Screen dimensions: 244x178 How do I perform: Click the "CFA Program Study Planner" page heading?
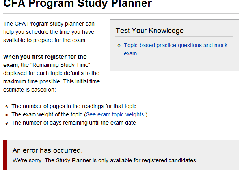click(x=77, y=4)
